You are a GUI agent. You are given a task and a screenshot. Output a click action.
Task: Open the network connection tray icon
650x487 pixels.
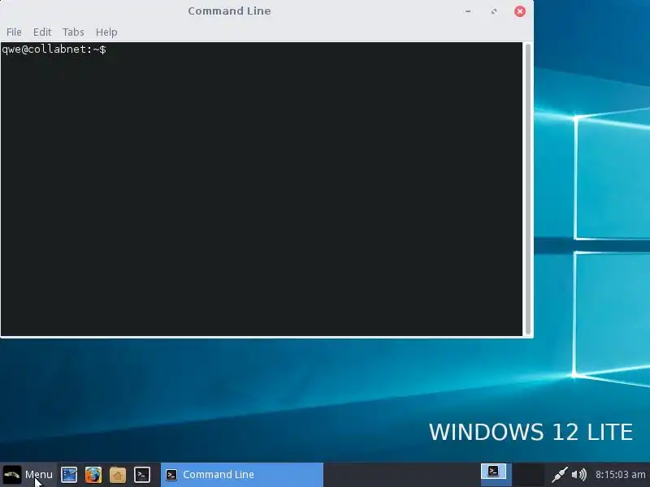click(560, 475)
